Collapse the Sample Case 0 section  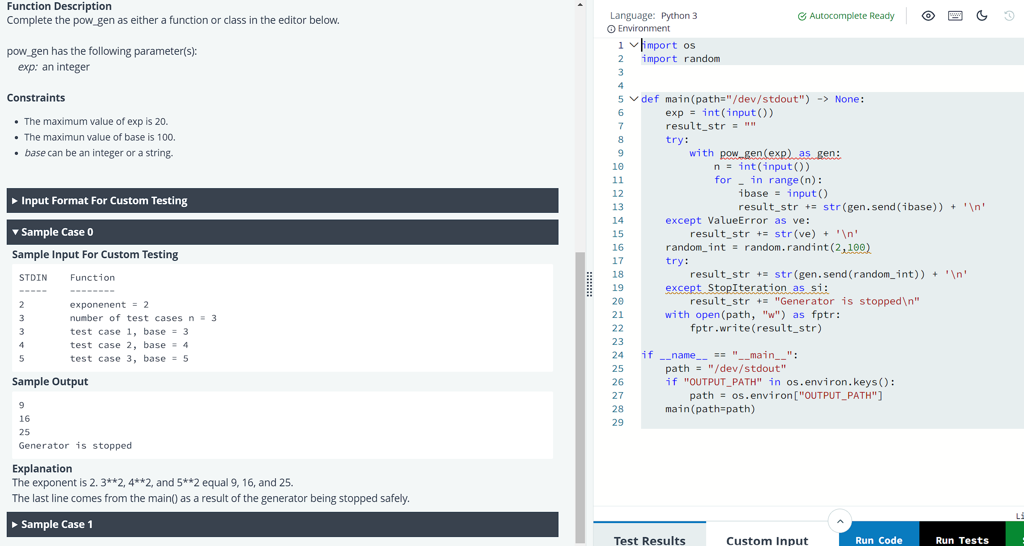tap(57, 232)
